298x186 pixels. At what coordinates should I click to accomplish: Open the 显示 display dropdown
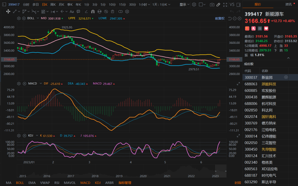pos(184,5)
